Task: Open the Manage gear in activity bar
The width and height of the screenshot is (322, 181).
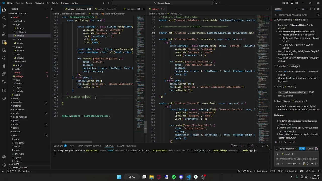Action: pyautogui.click(x=4, y=165)
